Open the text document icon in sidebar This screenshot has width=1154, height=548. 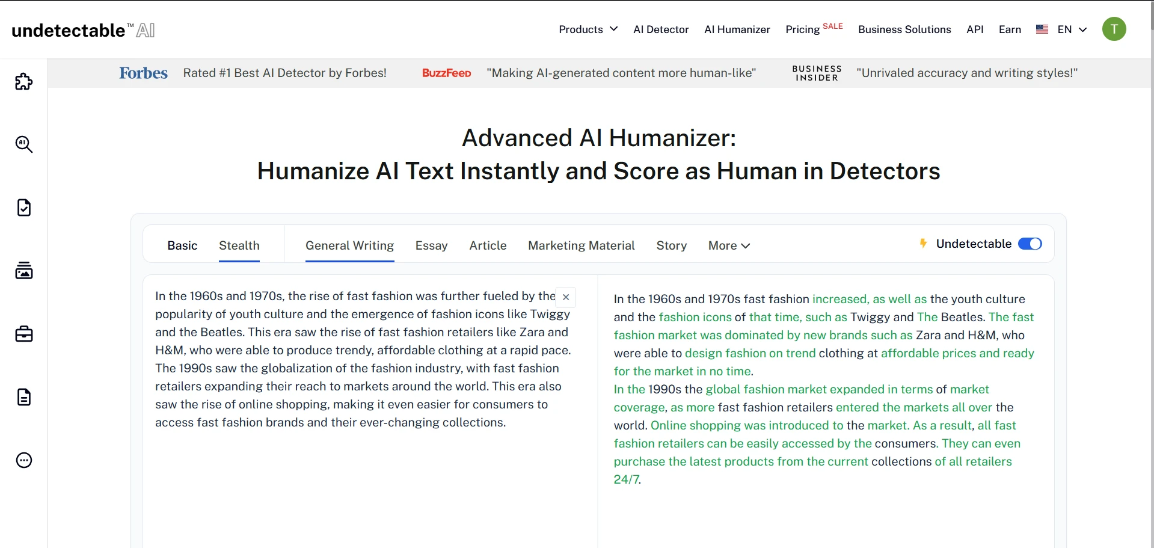point(24,397)
